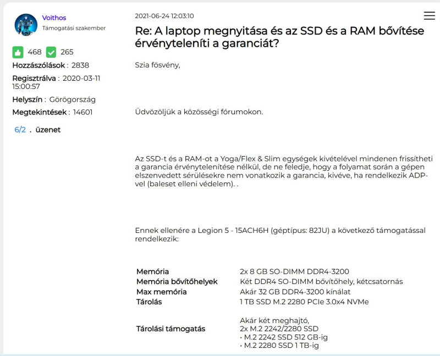
Task: Click the paragraph starting with 'Az SSD-t és a RAM-ot'
Action: point(284,171)
